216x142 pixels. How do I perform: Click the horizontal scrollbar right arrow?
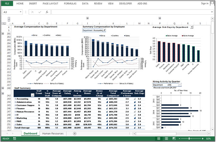pos(209,133)
